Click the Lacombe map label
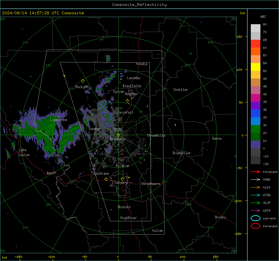Image resolution: width=279 pixels, height=261 pixels. tap(134, 78)
